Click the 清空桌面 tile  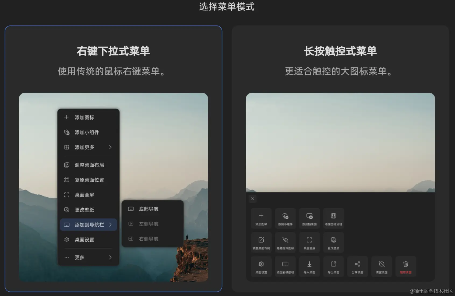tap(382, 267)
